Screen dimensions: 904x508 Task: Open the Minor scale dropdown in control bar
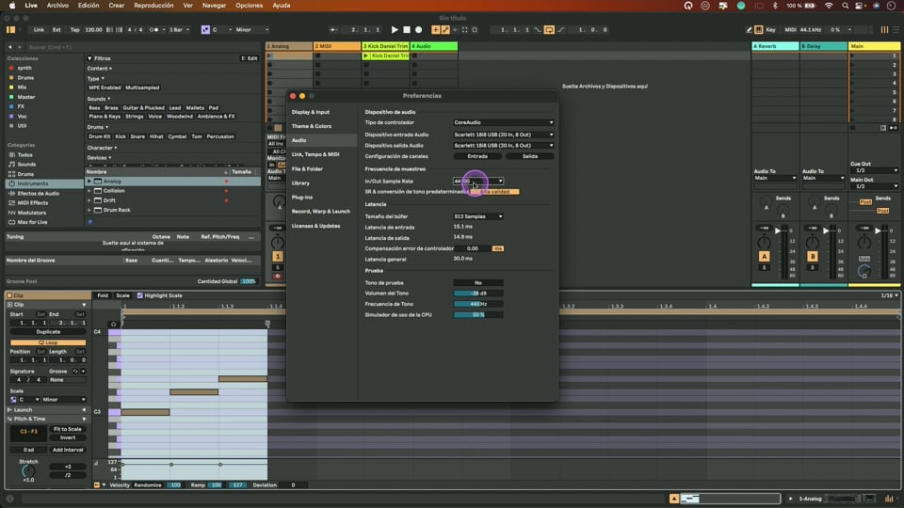[x=252, y=29]
